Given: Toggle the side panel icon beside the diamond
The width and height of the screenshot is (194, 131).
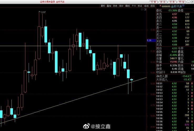Looking at the screenshot, I should [x=145, y=9].
